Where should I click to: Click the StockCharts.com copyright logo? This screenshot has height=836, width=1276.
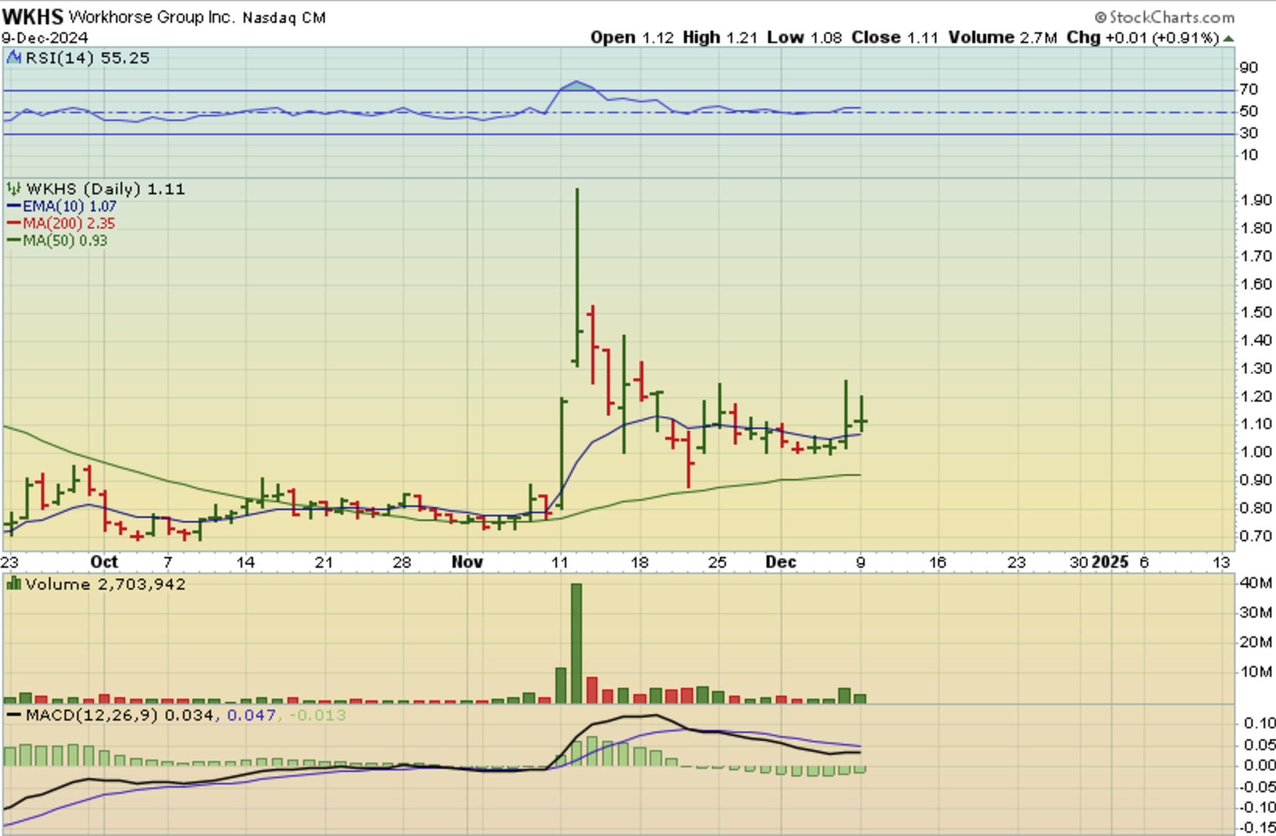point(1164,17)
